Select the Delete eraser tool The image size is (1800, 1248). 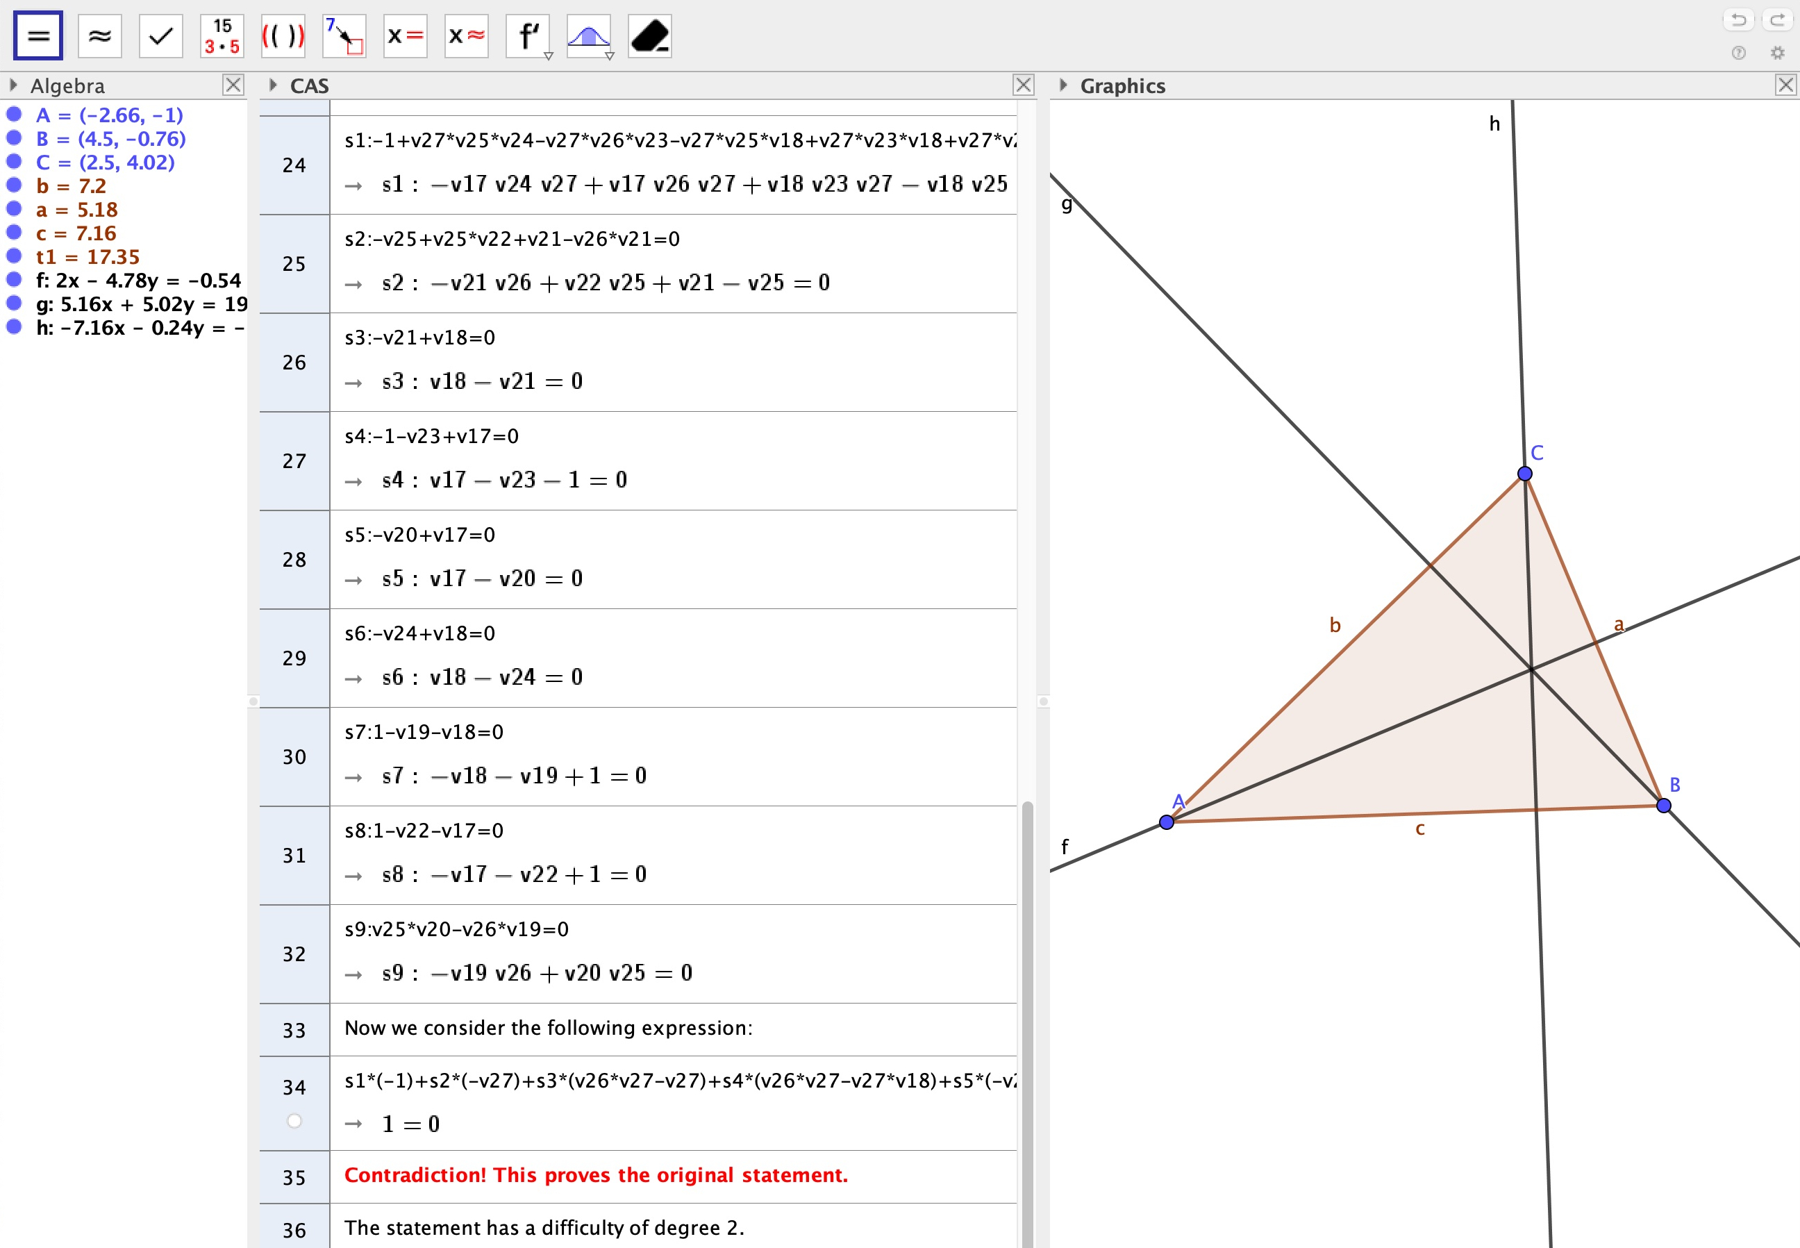650,36
